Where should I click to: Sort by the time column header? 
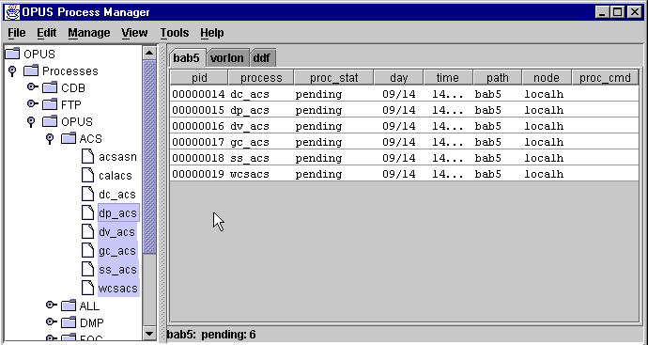click(448, 78)
